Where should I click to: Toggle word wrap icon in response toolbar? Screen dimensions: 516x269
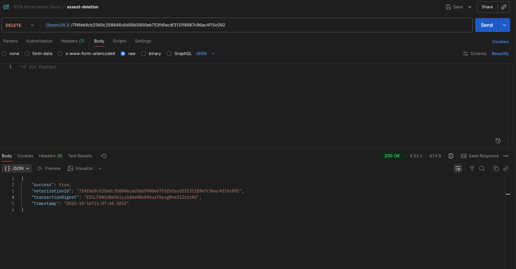coord(458,168)
